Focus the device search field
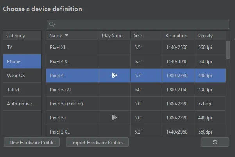Screen dimensions: 235x157 pos(141,24)
